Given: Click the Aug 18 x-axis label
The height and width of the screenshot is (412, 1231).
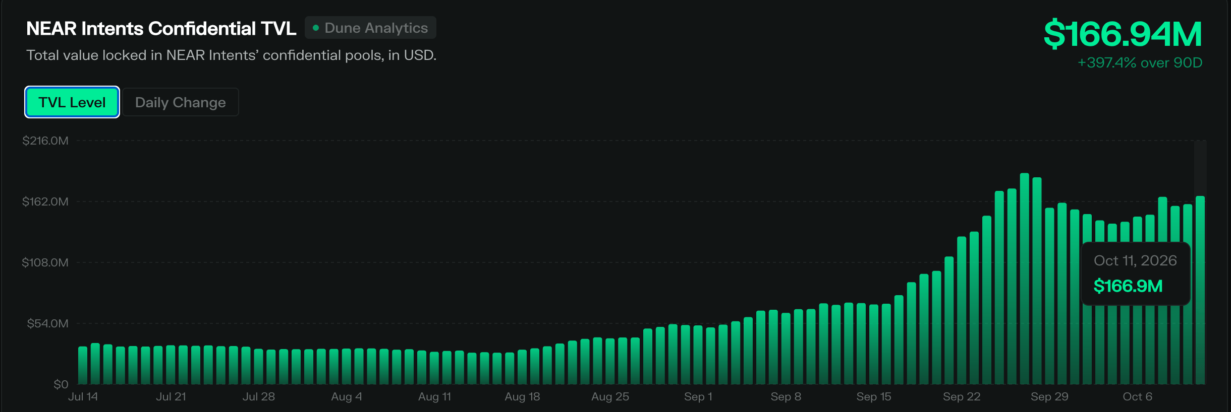Looking at the screenshot, I should click(x=522, y=397).
